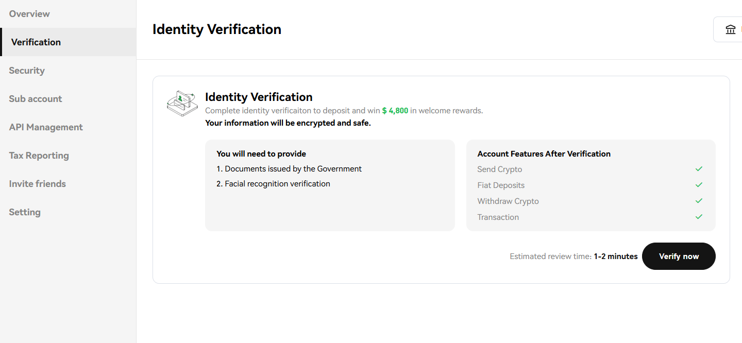Open the Sub account page
Viewport: 742px width, 343px height.
coord(35,99)
